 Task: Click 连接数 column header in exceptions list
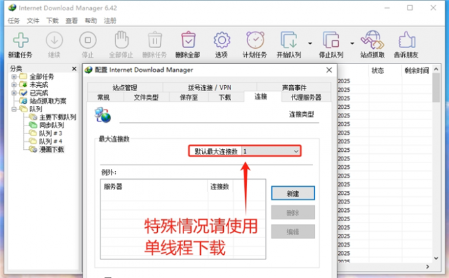point(220,187)
